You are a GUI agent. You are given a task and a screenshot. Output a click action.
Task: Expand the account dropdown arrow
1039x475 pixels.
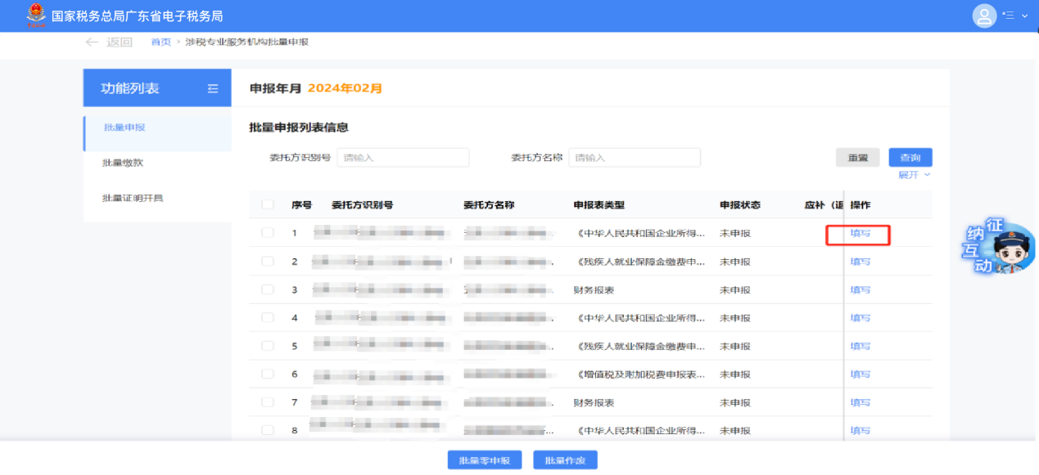(x=1025, y=16)
